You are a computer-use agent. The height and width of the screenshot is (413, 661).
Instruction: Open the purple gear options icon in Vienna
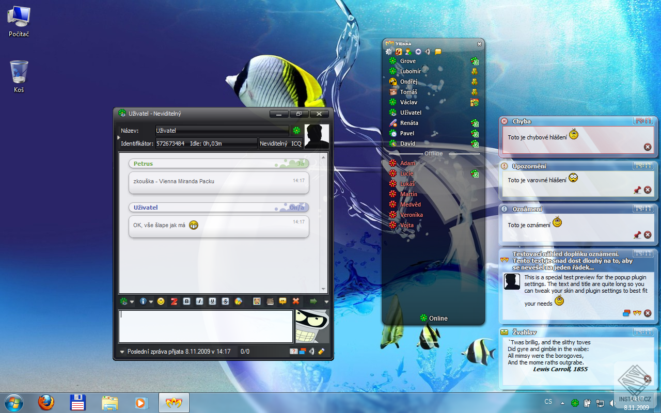pyautogui.click(x=418, y=52)
